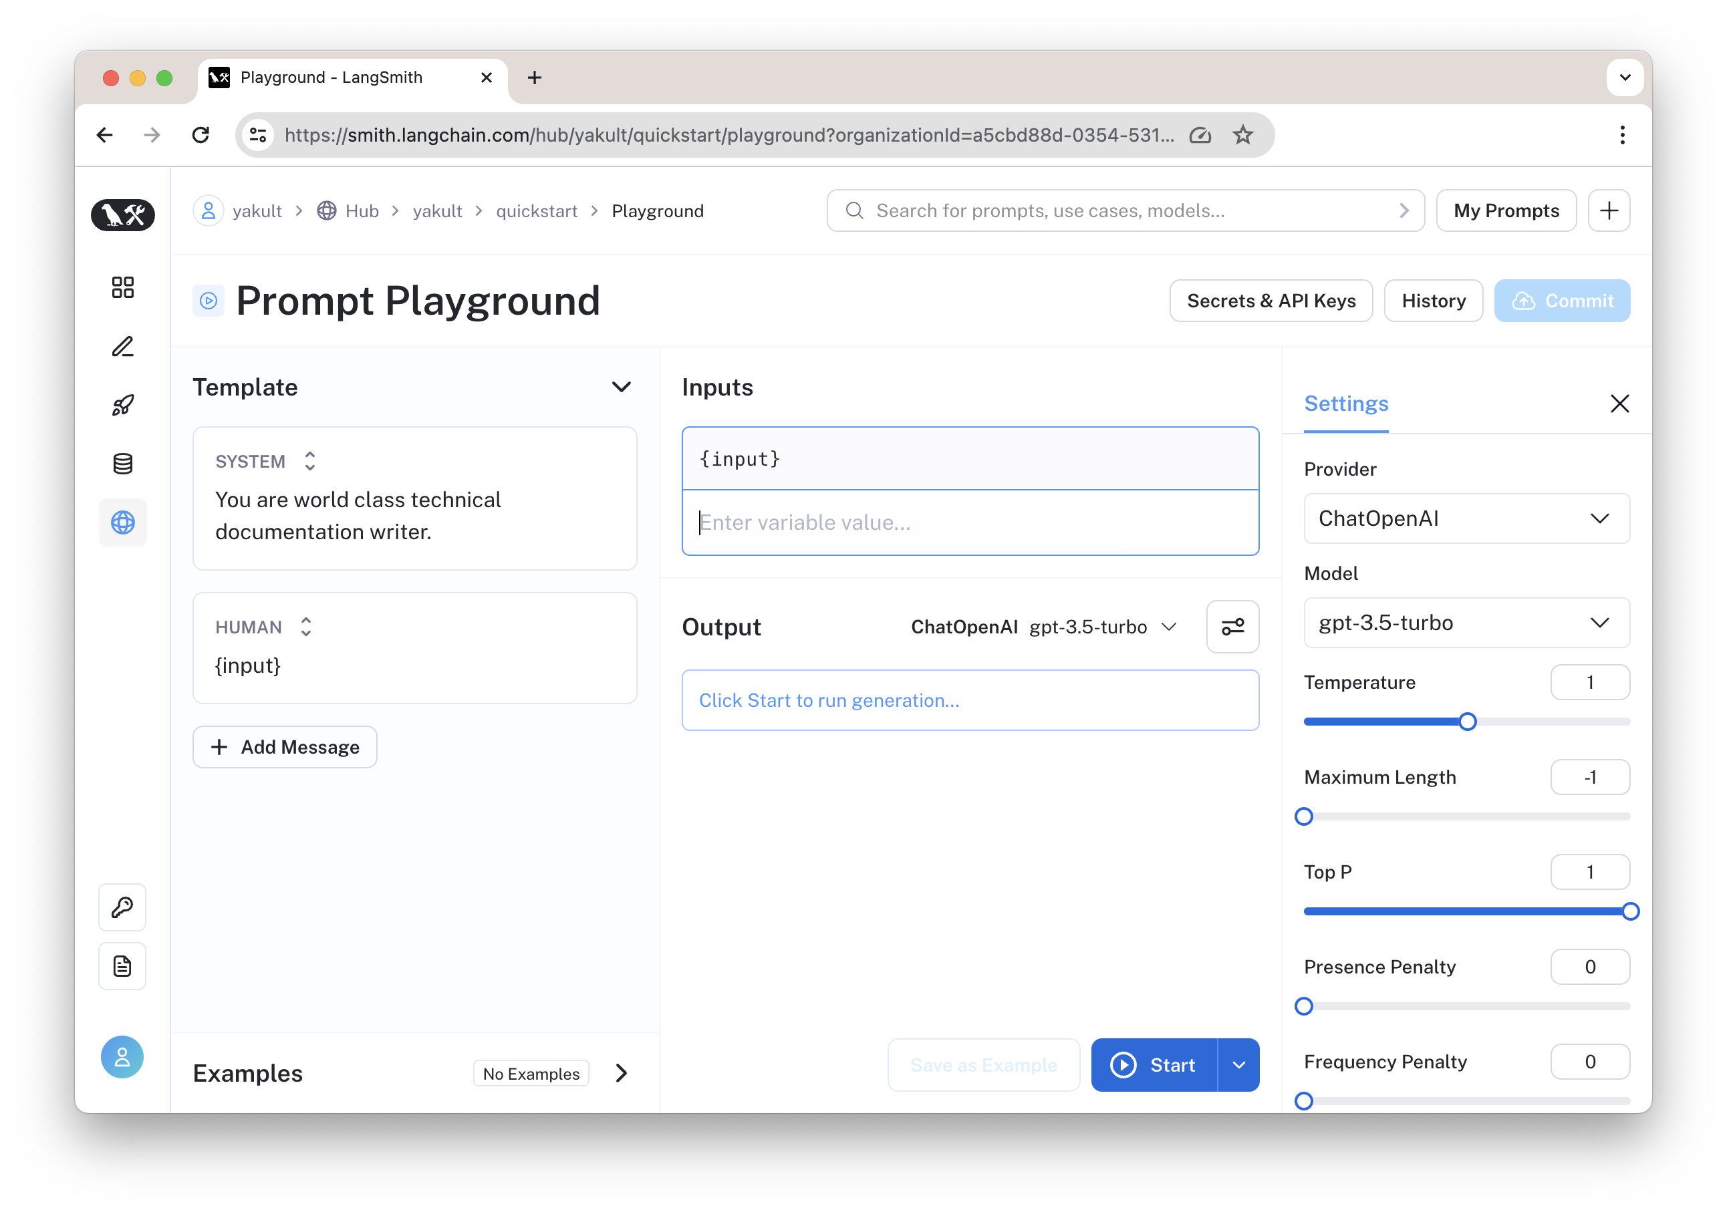1727x1212 pixels.
Task: Focus the Enter variable value input
Action: (x=970, y=522)
